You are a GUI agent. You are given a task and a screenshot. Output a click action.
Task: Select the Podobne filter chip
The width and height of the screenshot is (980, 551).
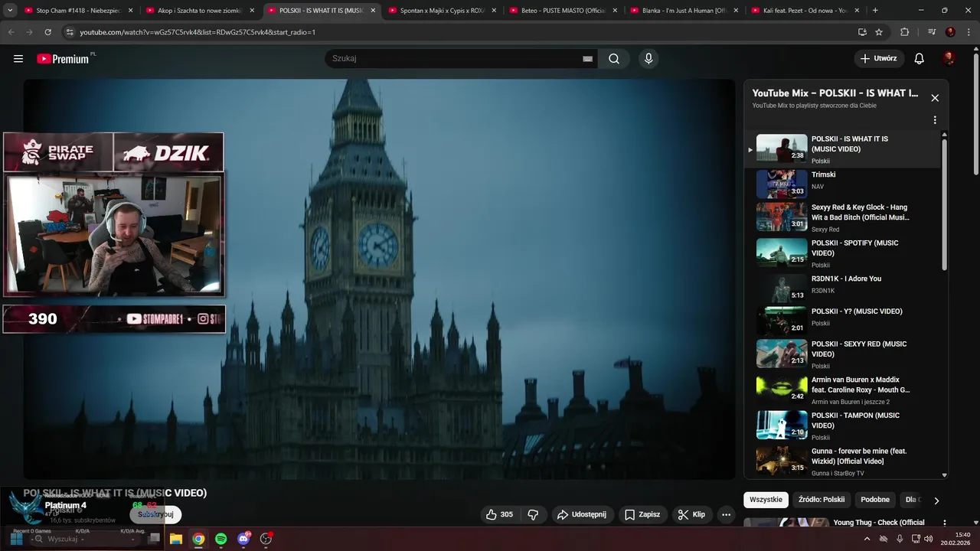point(875,500)
